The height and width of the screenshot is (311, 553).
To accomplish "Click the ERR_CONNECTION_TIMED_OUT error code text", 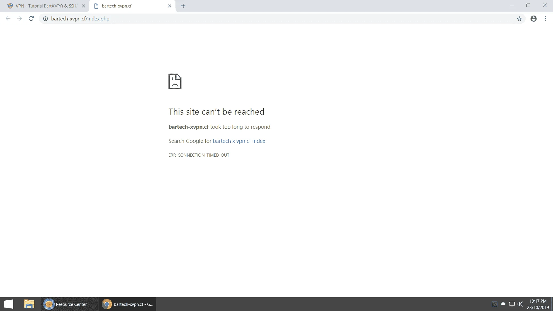I will 199,155.
